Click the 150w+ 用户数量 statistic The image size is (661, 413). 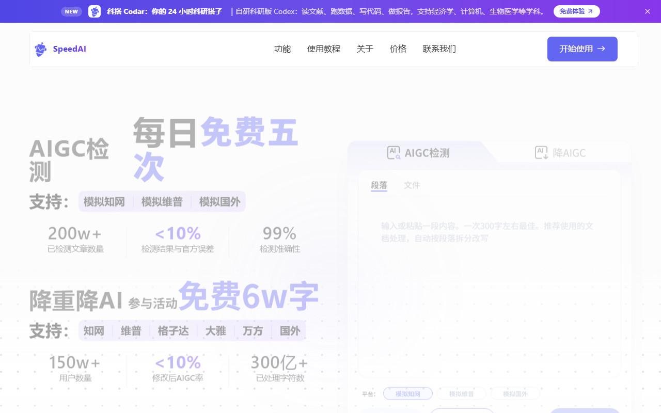(x=75, y=368)
